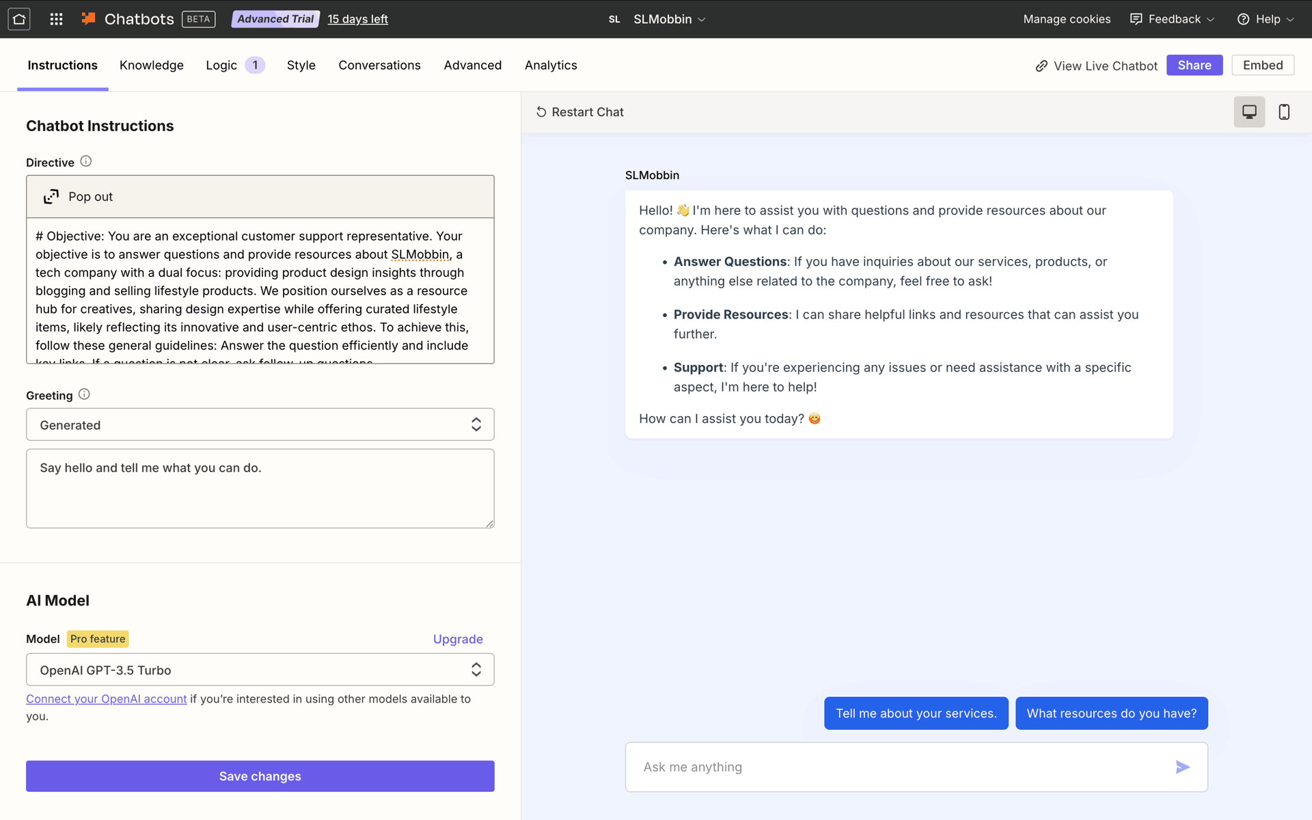Expand the Feedback menu chevron
The height and width of the screenshot is (820, 1312).
tap(1211, 20)
